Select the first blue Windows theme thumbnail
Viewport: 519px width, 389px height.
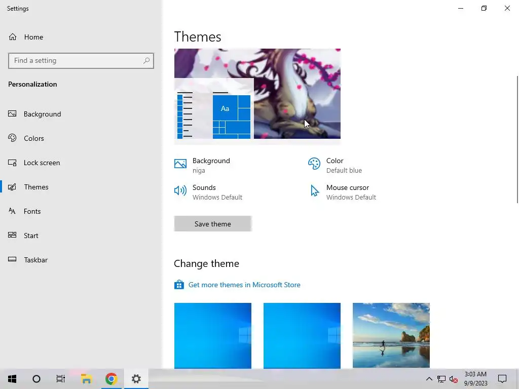click(212, 335)
